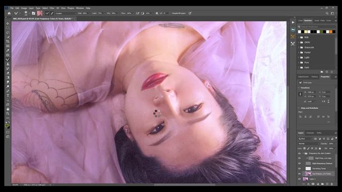Hide the High Frequency Details layer

[299, 164]
